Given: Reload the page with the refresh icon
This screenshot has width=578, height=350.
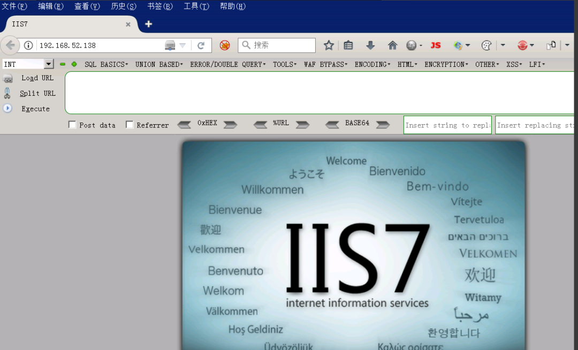Looking at the screenshot, I should (x=201, y=45).
